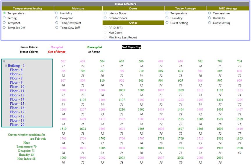Click the Out of Range legend label

tap(57, 52)
